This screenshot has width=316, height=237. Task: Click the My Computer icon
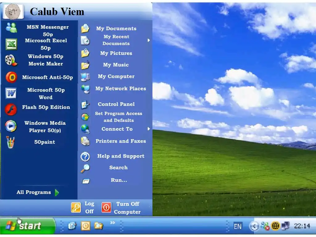click(x=85, y=77)
